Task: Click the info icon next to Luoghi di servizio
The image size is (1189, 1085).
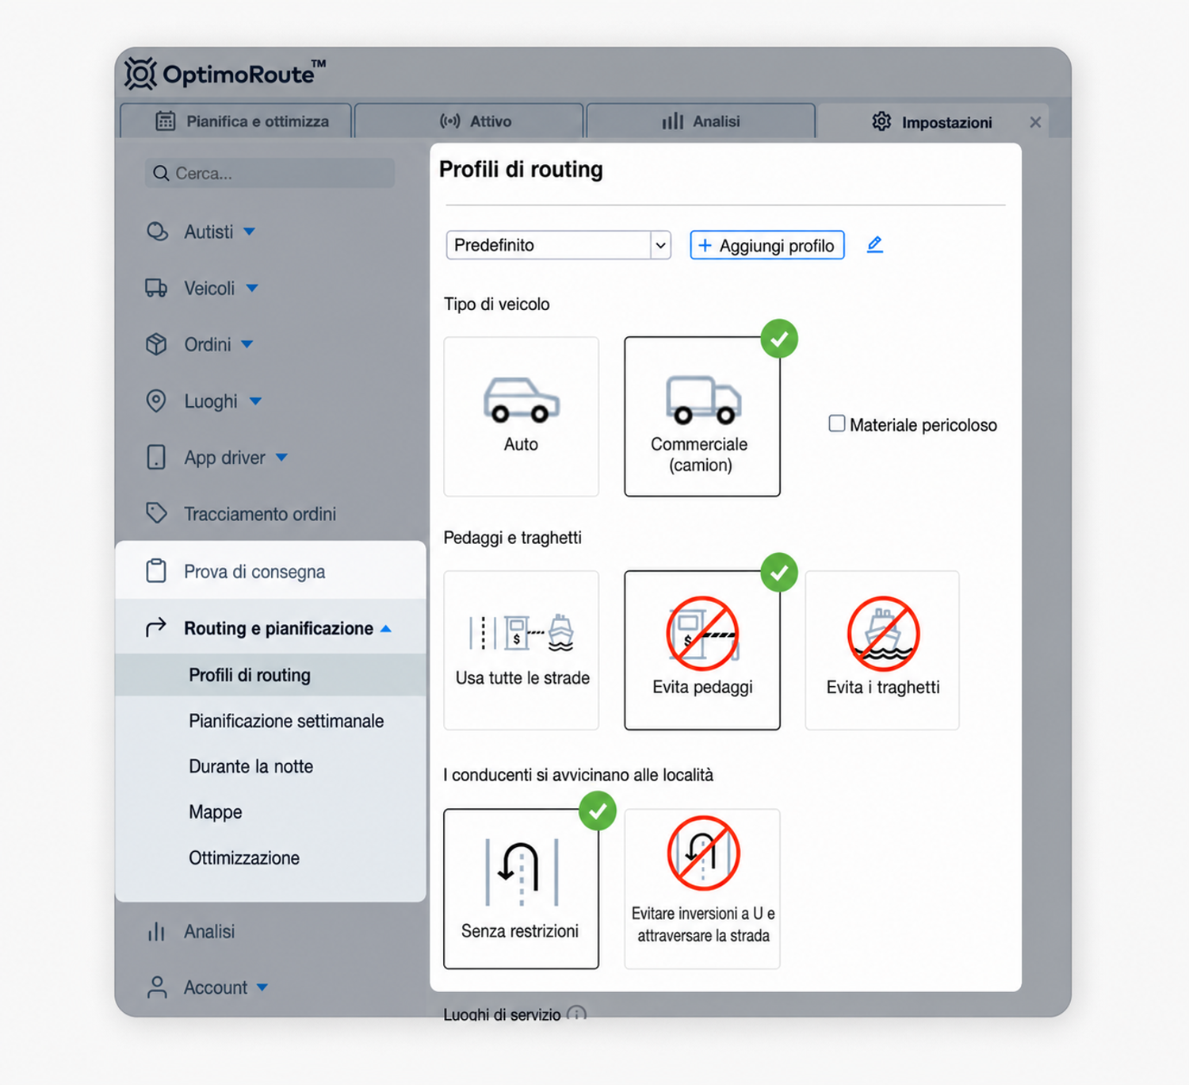Action: [577, 1014]
